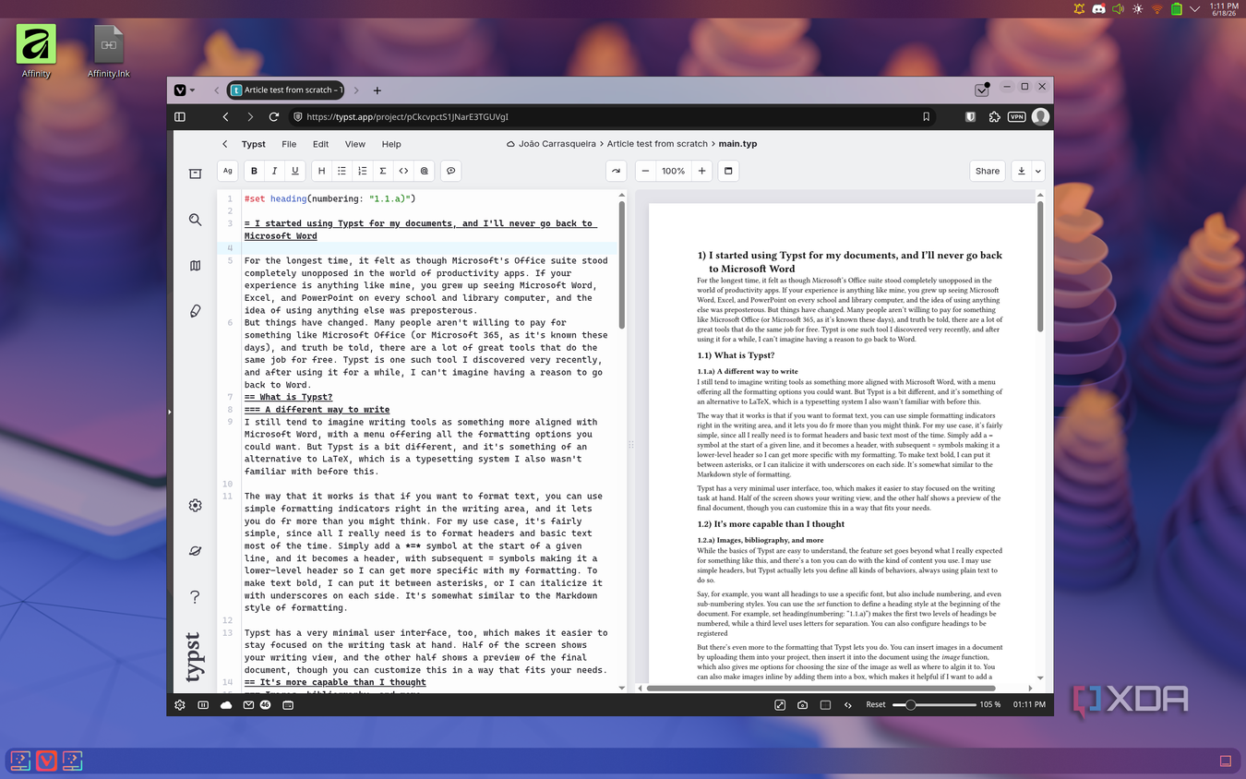Viewport: 1246px width, 779px height.
Task: Go back with the chevron beside Typst
Action: point(224,144)
